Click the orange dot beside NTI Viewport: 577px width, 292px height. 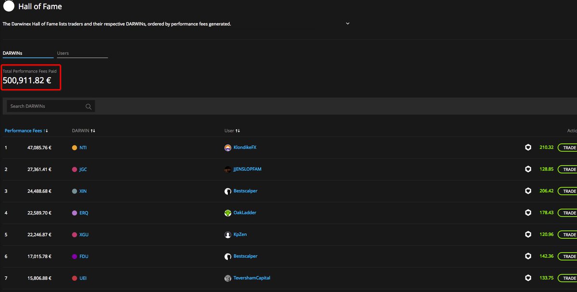[x=74, y=148]
